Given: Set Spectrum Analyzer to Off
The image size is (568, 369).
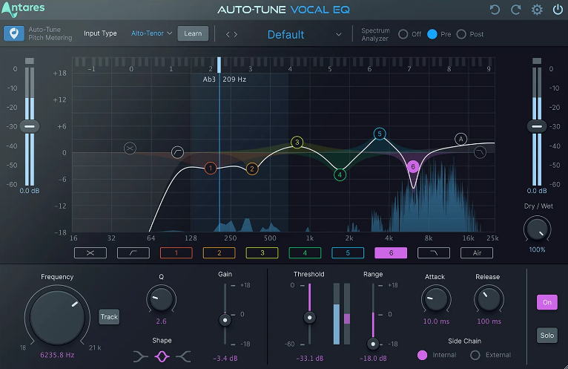Looking at the screenshot, I should tap(403, 34).
